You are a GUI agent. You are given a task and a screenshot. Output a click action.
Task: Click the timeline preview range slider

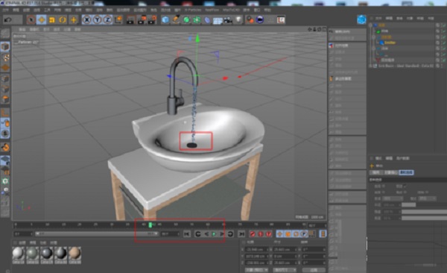pos(97,233)
